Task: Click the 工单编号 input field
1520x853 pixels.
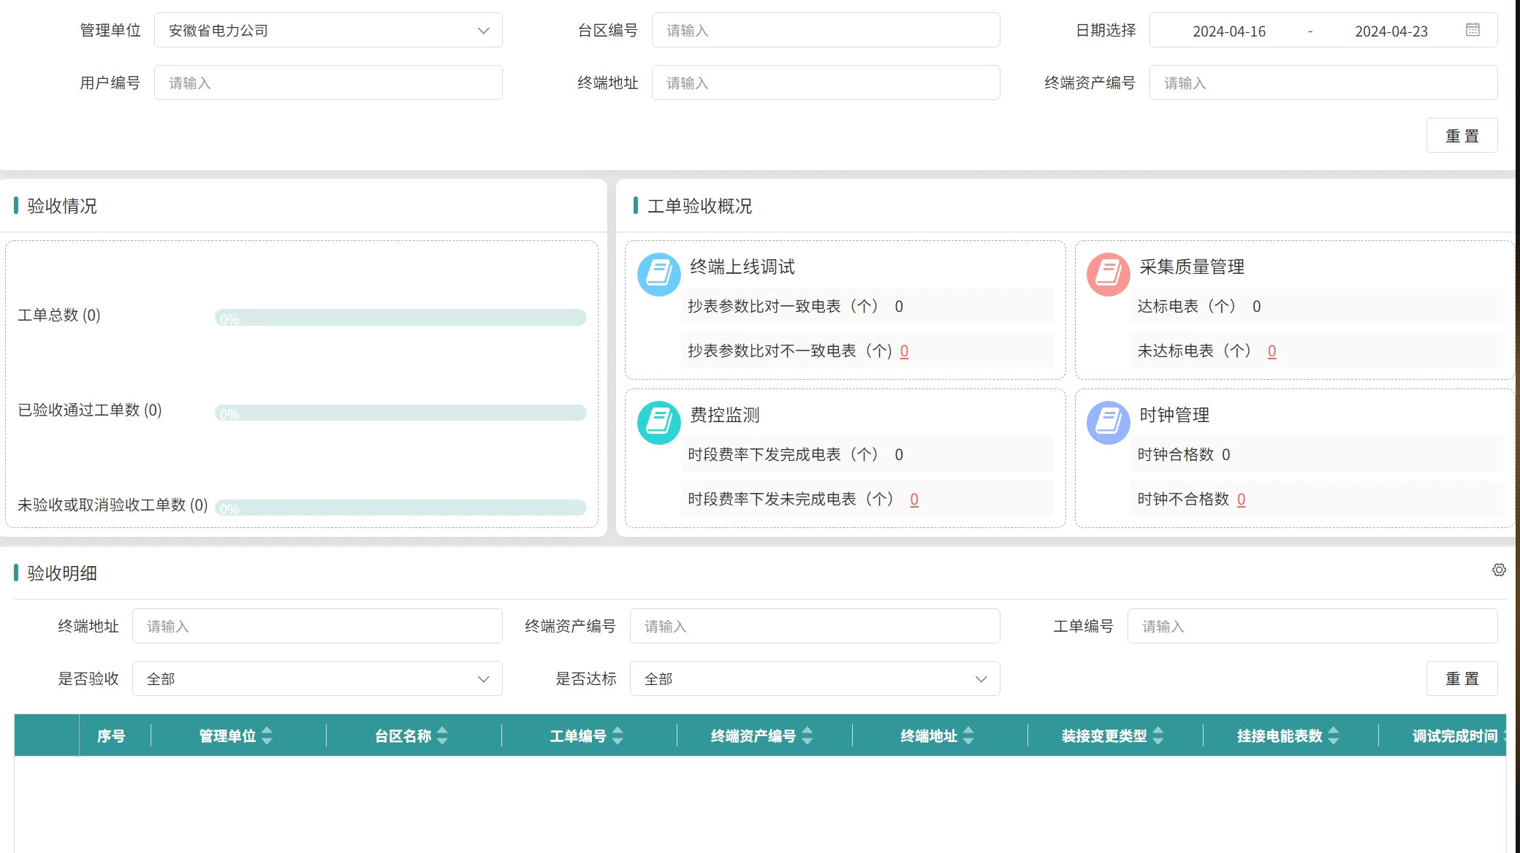Action: (x=1312, y=626)
